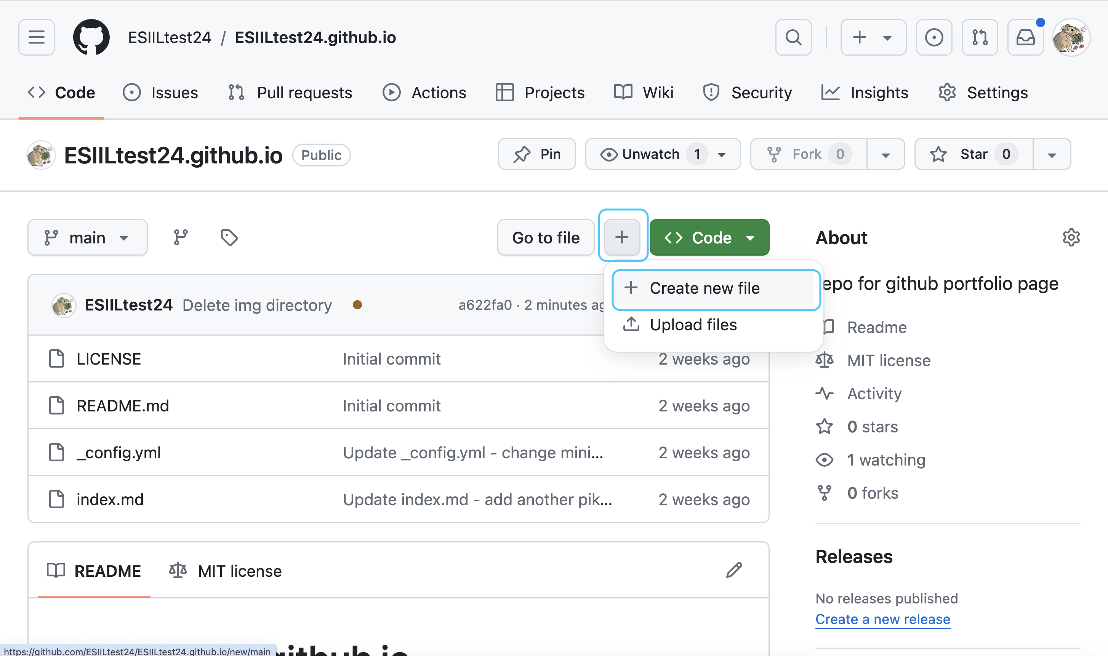View branches icon next to main

pyautogui.click(x=181, y=237)
